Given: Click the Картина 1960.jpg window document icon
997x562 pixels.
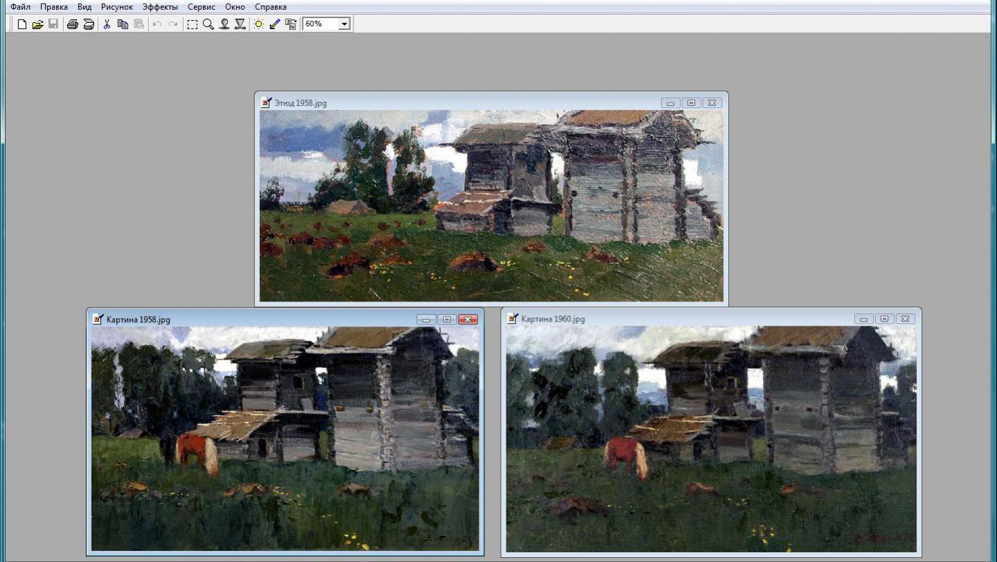Looking at the screenshot, I should (x=513, y=319).
